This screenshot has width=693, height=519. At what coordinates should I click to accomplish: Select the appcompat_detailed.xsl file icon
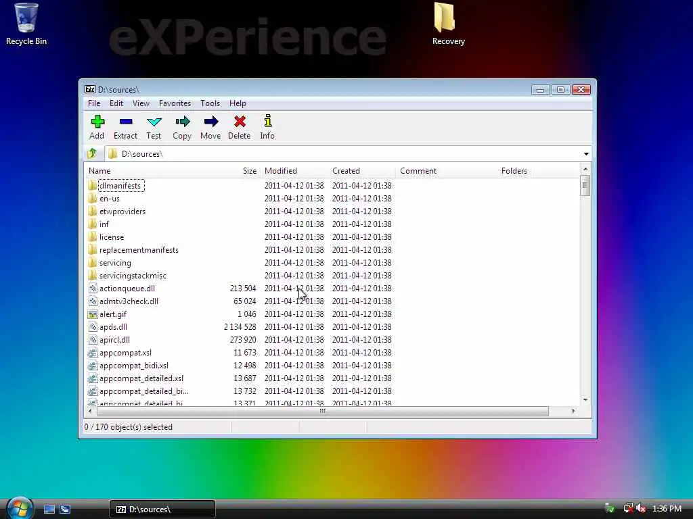[92, 378]
